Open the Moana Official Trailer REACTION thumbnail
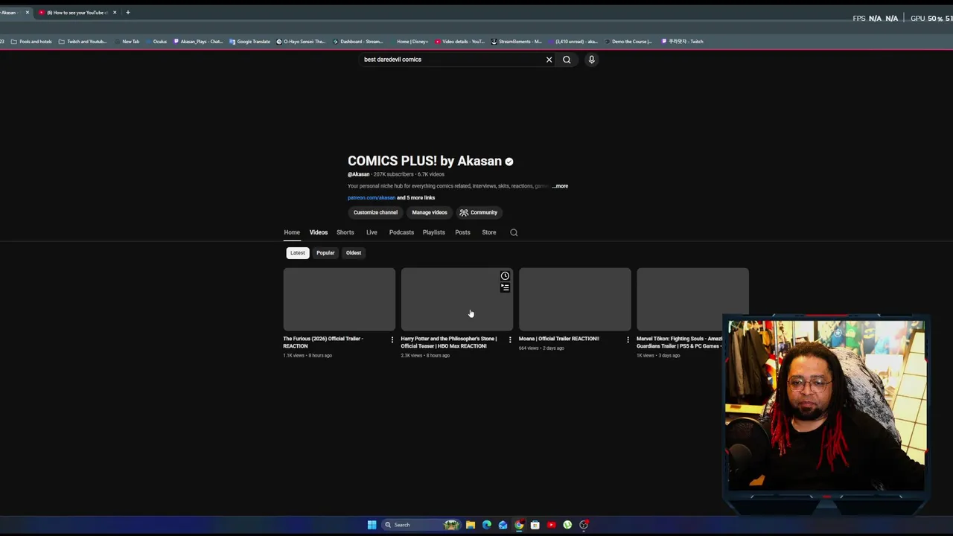953x536 pixels. click(x=575, y=299)
